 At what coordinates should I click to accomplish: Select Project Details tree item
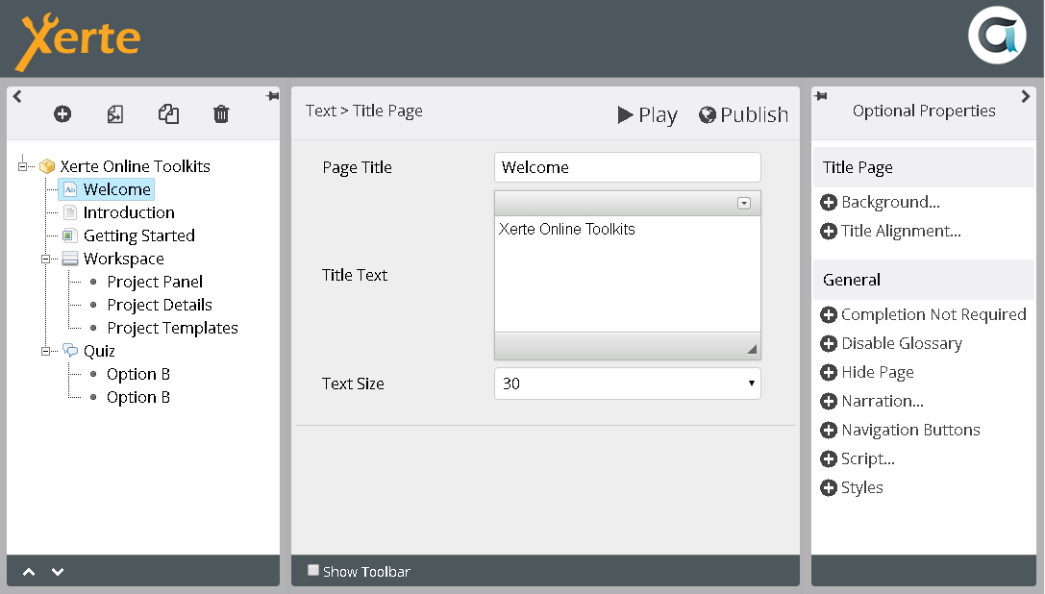160,305
